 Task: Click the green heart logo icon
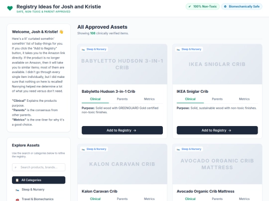point(10,8)
